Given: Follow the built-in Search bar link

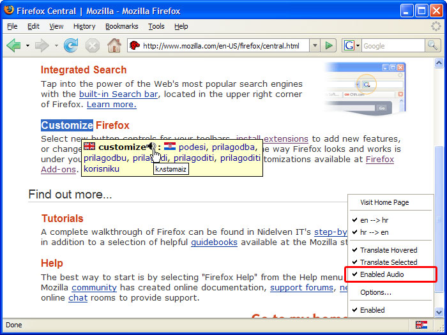Looking at the screenshot, I should (118, 94).
